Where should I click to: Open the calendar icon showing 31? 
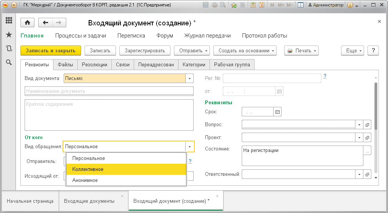(261, 5)
